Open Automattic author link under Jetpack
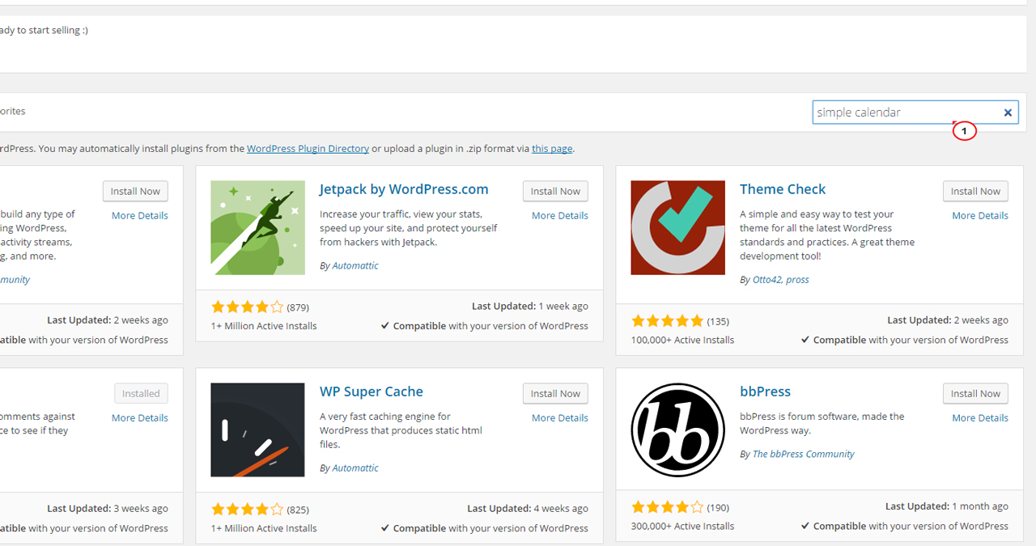This screenshot has width=1036, height=546. click(355, 265)
